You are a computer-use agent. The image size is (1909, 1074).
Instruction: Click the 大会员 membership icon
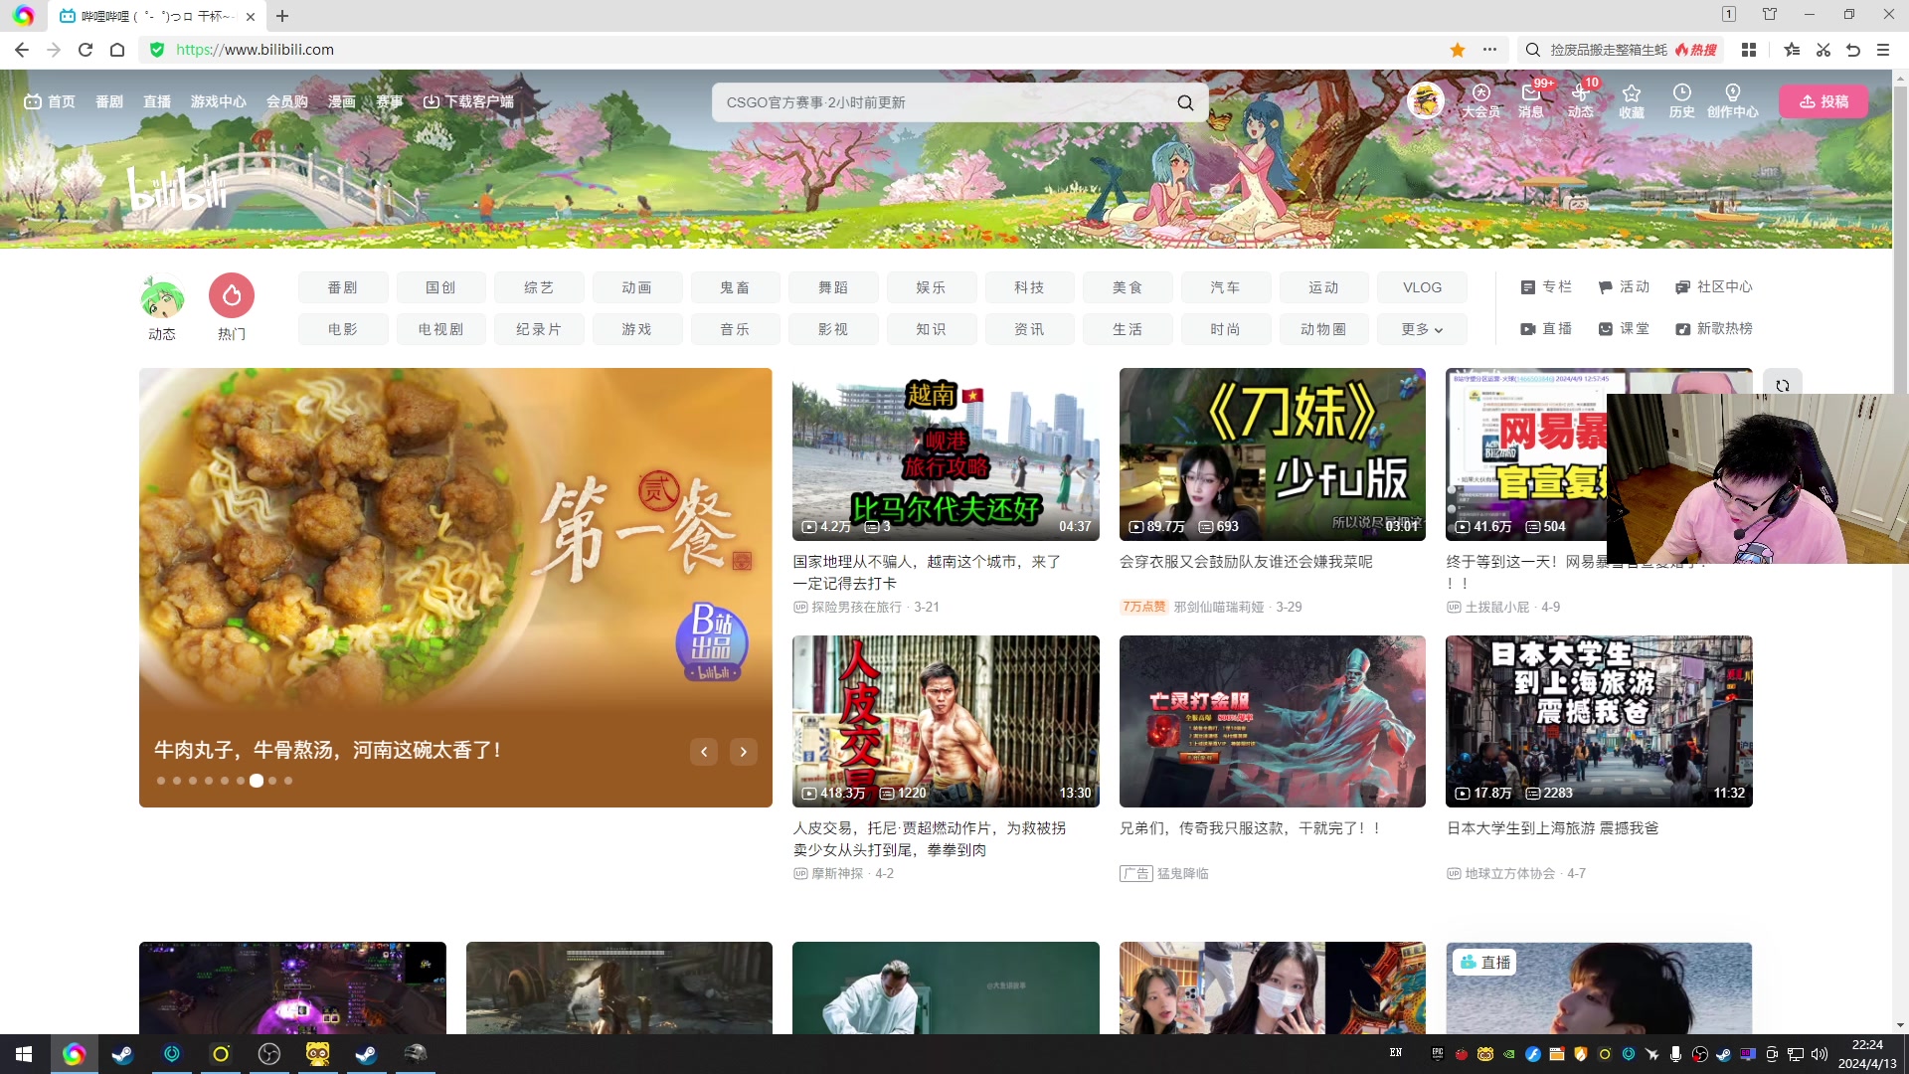[x=1480, y=93]
